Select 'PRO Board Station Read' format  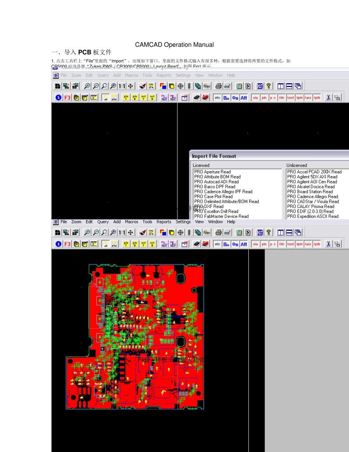[x=310, y=191]
